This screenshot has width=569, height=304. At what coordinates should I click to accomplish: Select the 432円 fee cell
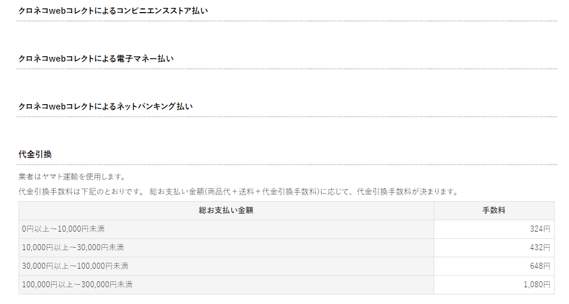[x=494, y=248]
